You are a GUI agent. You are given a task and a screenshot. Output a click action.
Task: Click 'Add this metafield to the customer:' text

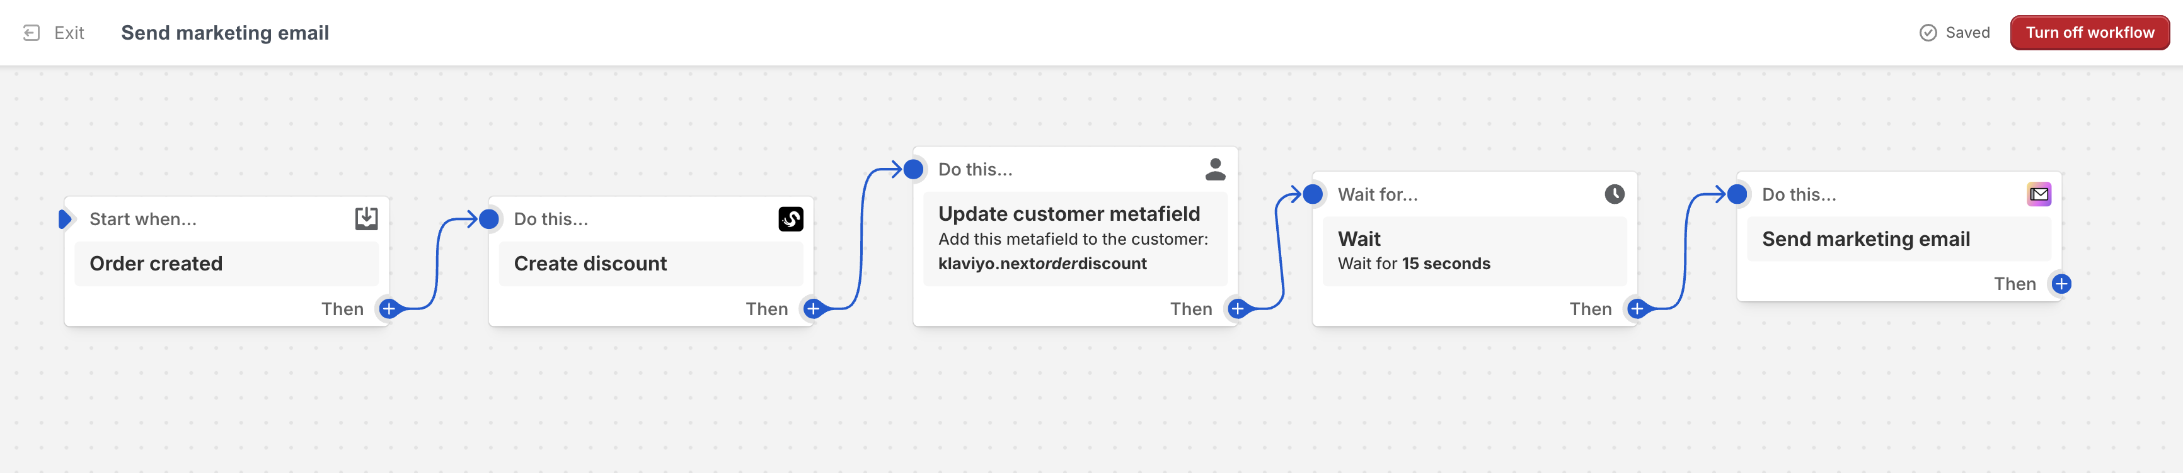click(1073, 240)
